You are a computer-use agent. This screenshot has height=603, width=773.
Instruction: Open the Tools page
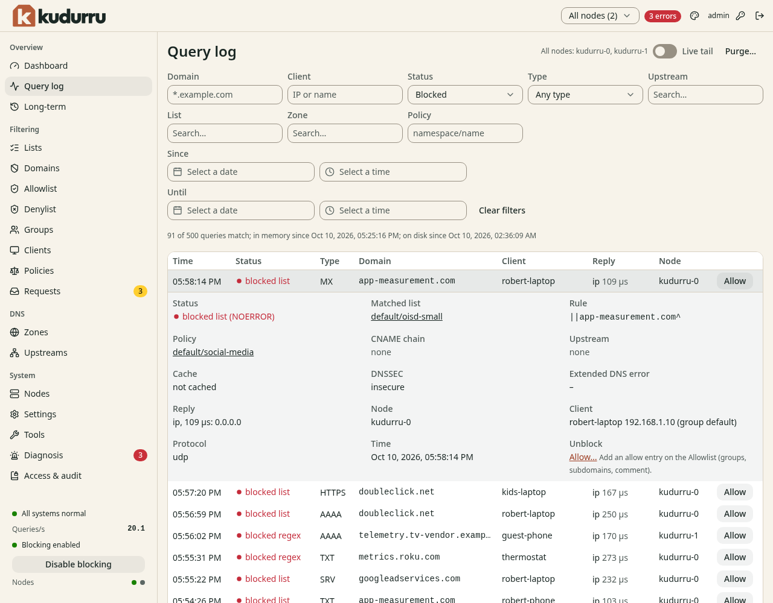tap(79, 435)
